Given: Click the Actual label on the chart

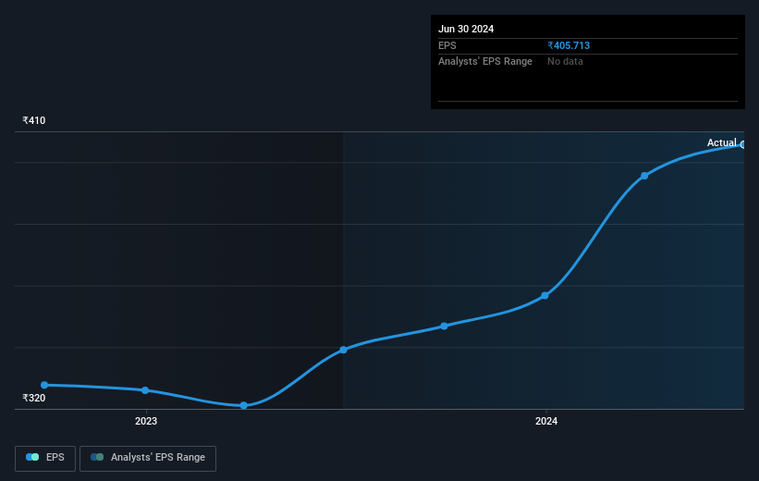Looking at the screenshot, I should pos(722,142).
